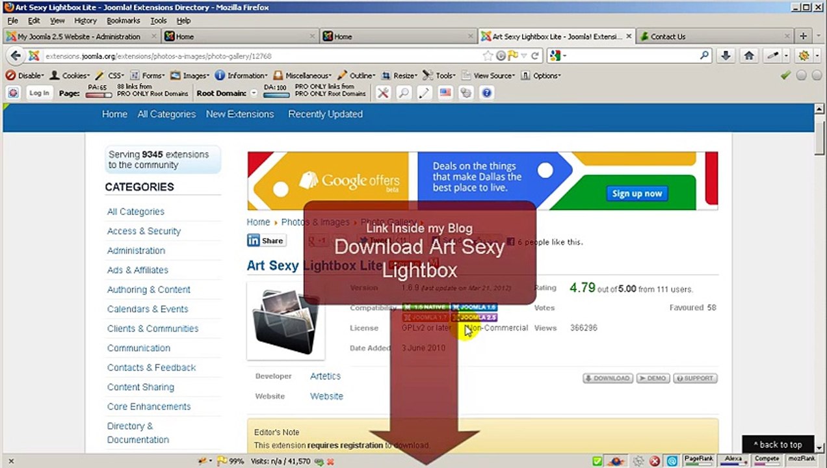Click the SEO toolbar Log In button
827x468 pixels.
(39, 93)
